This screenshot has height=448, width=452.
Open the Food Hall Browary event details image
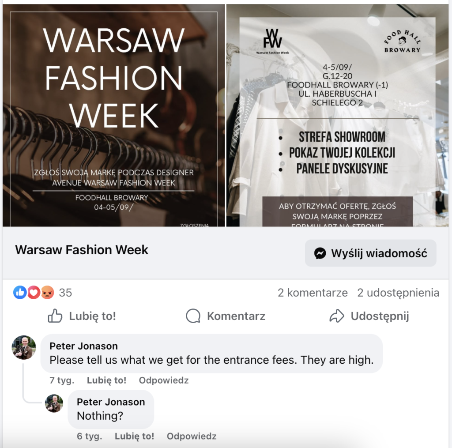(x=338, y=115)
